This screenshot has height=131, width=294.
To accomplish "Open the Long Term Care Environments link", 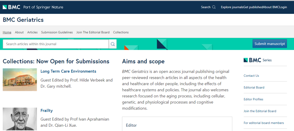I will (68, 71).
